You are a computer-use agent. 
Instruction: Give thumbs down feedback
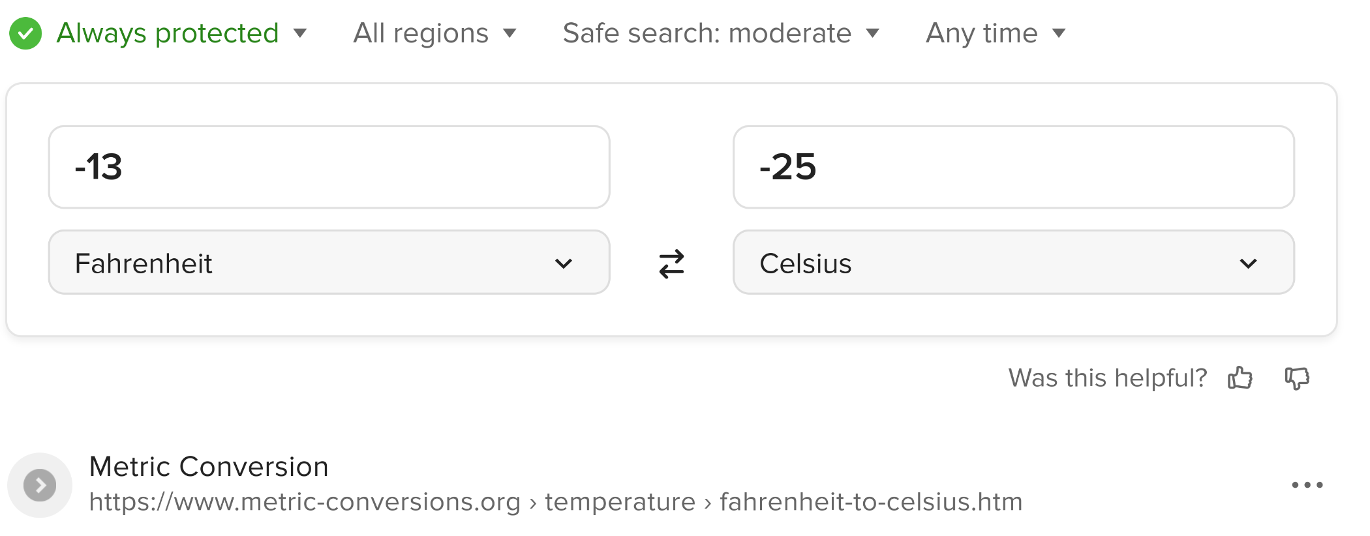click(1297, 378)
